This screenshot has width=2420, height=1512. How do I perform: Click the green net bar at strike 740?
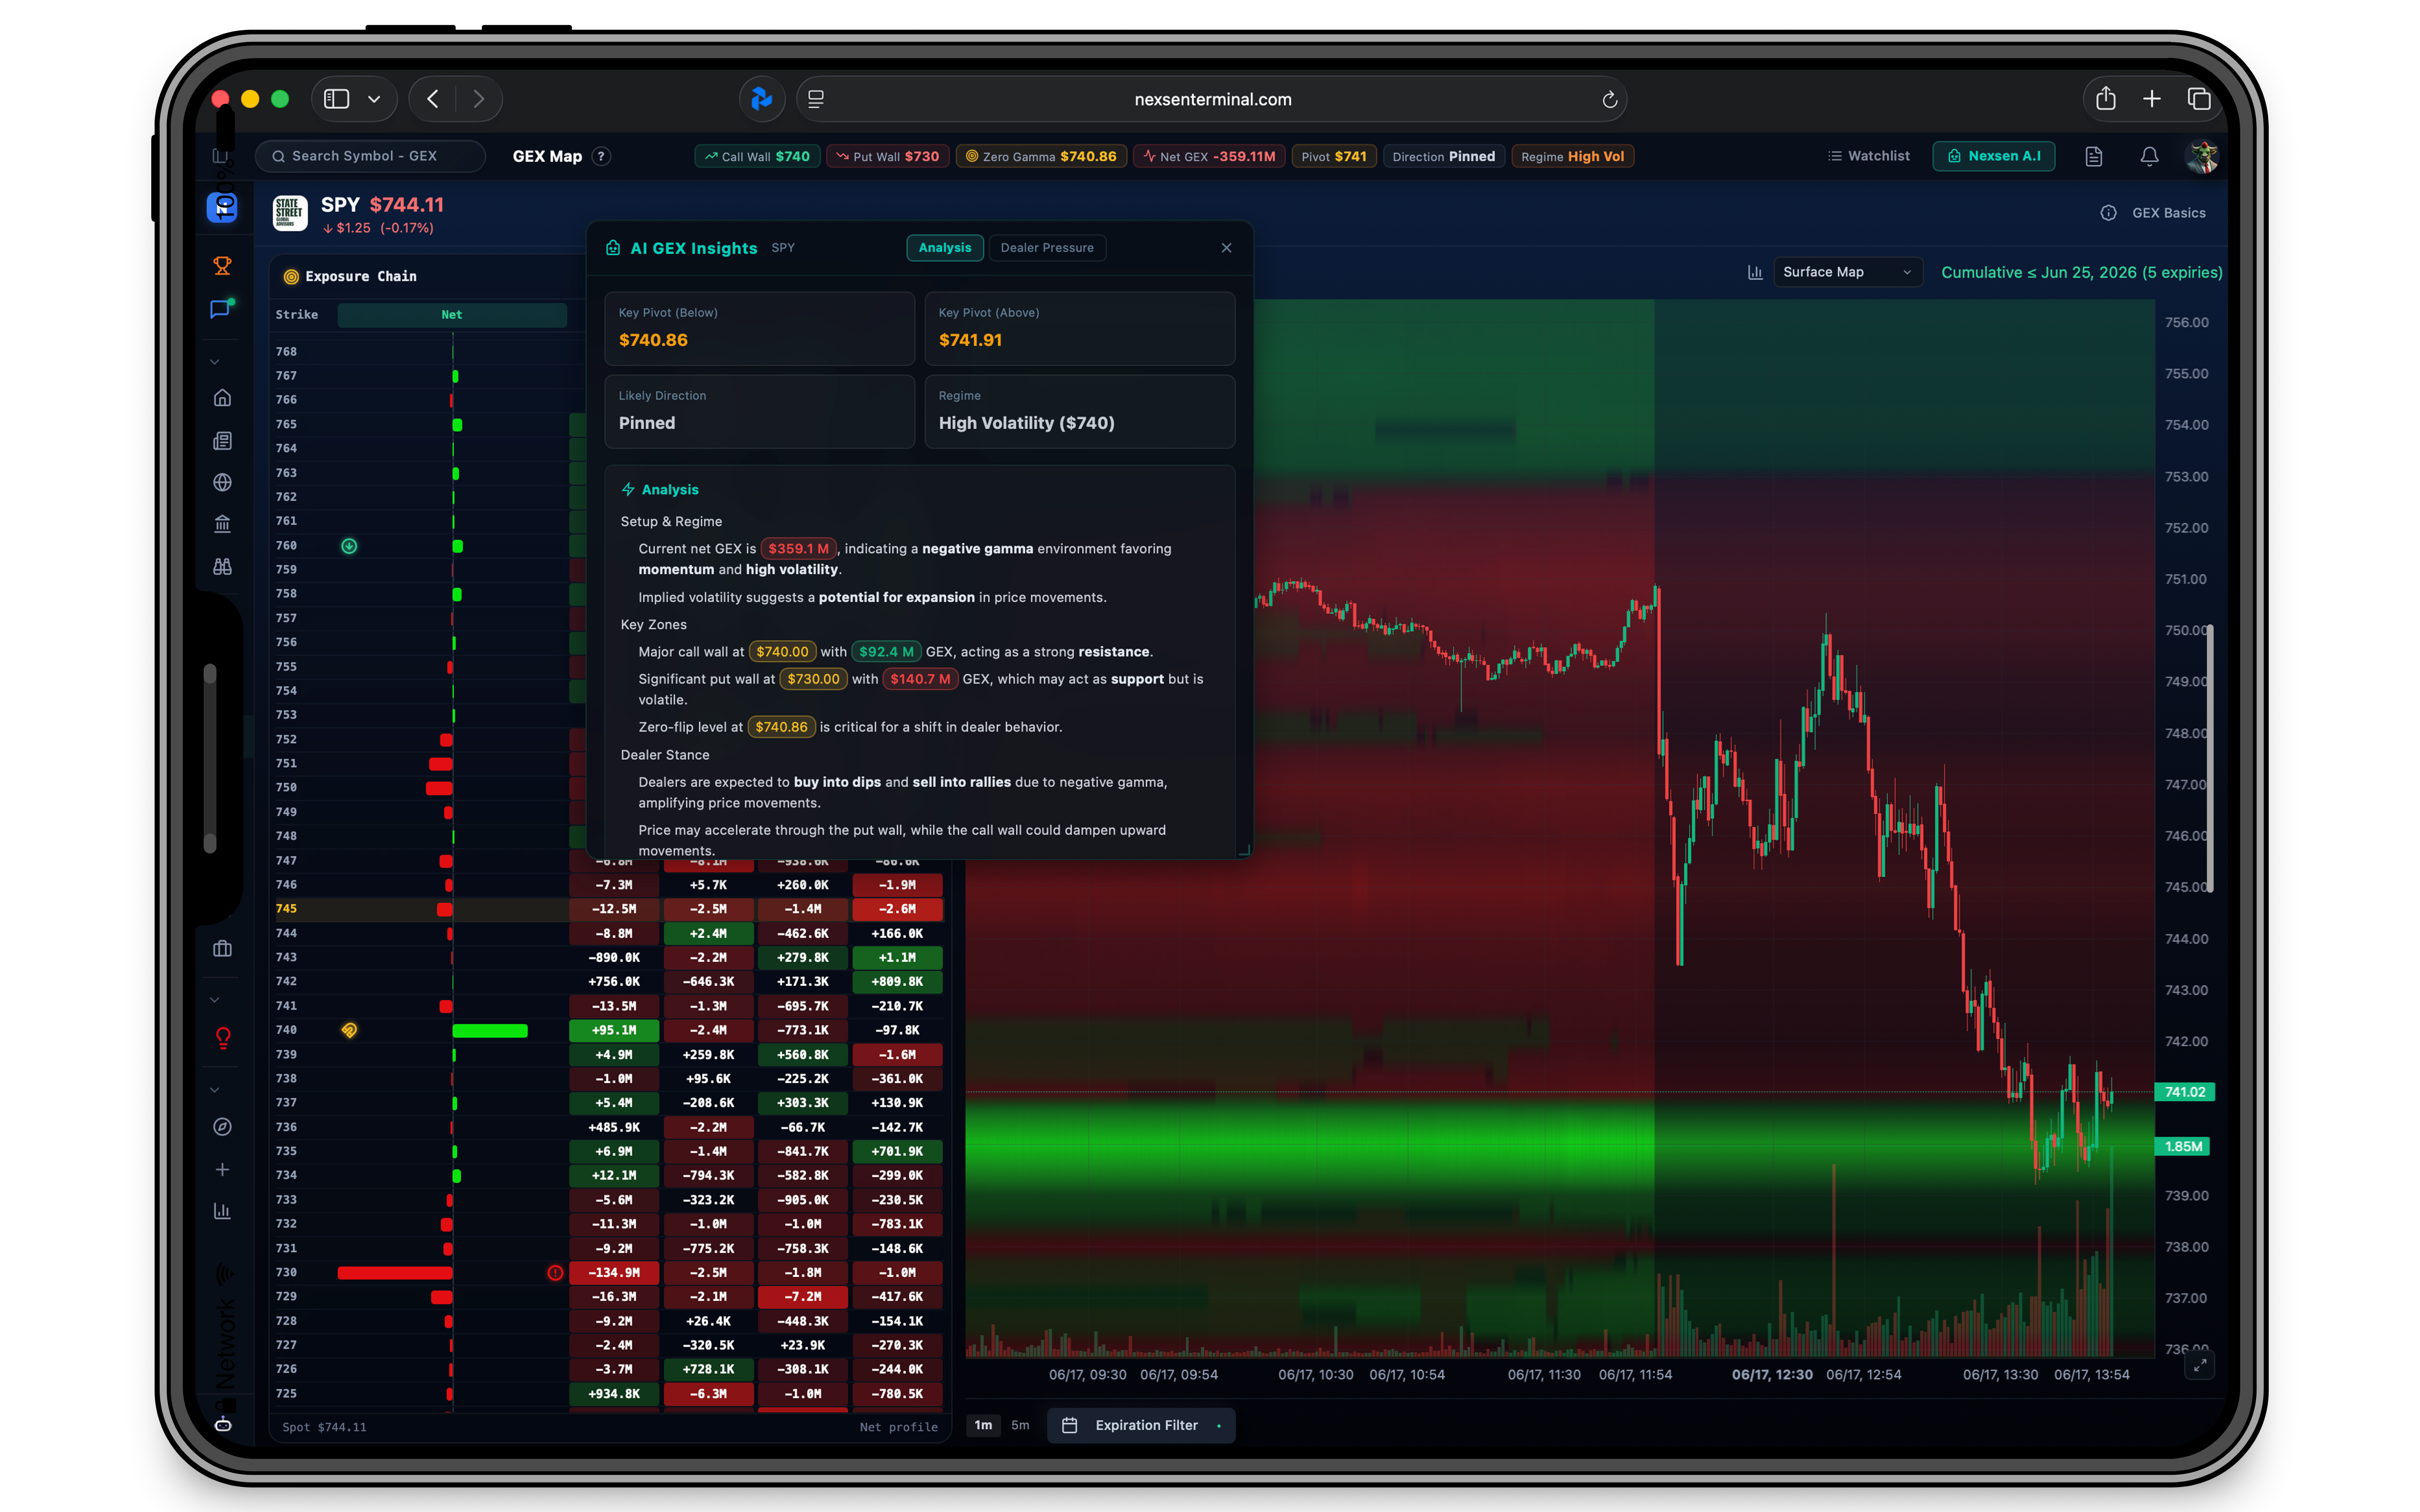click(x=490, y=1031)
